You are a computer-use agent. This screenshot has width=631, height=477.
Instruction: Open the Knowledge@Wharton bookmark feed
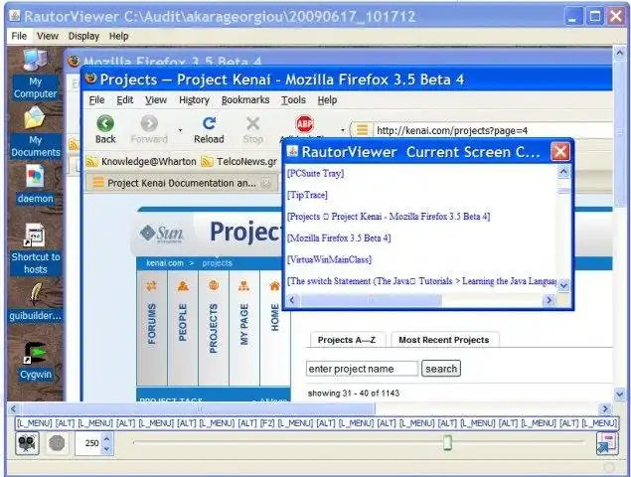[x=141, y=162]
